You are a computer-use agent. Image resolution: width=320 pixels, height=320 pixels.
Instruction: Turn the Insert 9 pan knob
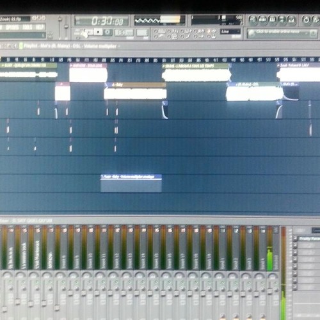[73, 275]
